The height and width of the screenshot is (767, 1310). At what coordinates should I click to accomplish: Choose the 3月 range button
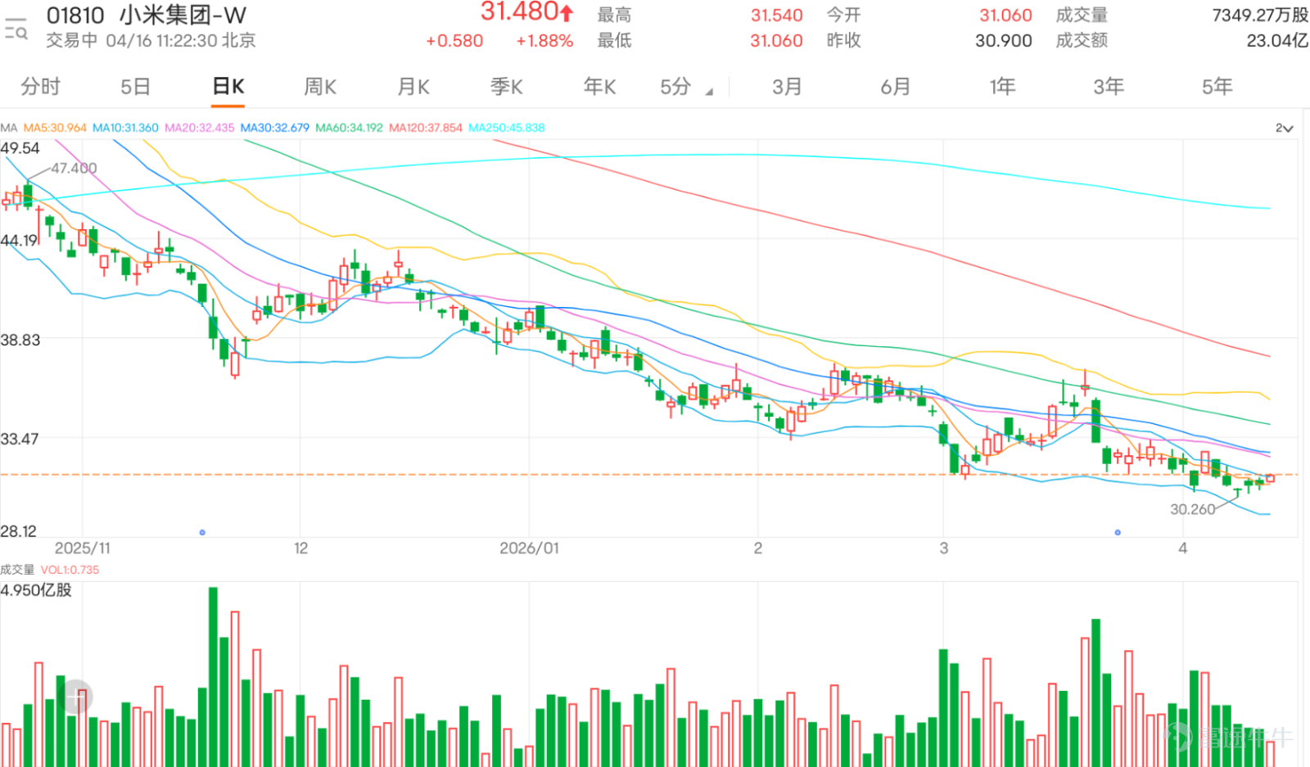click(787, 87)
